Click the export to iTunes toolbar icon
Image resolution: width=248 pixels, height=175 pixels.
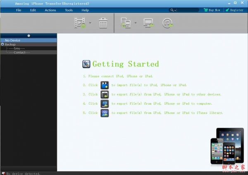167,23
